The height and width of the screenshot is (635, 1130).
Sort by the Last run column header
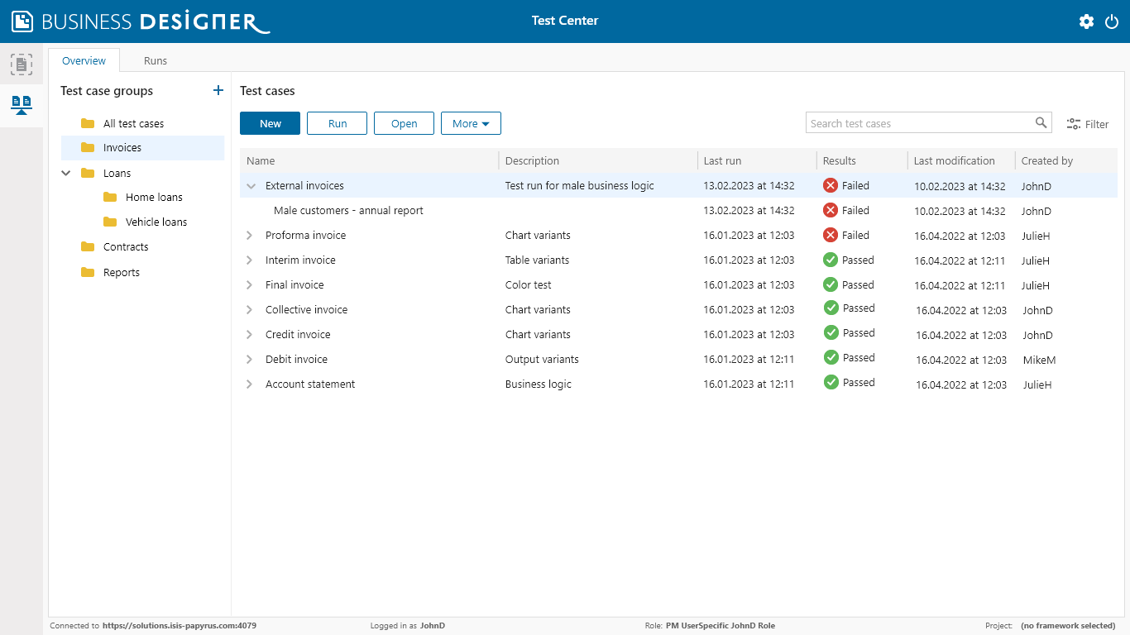tap(722, 160)
